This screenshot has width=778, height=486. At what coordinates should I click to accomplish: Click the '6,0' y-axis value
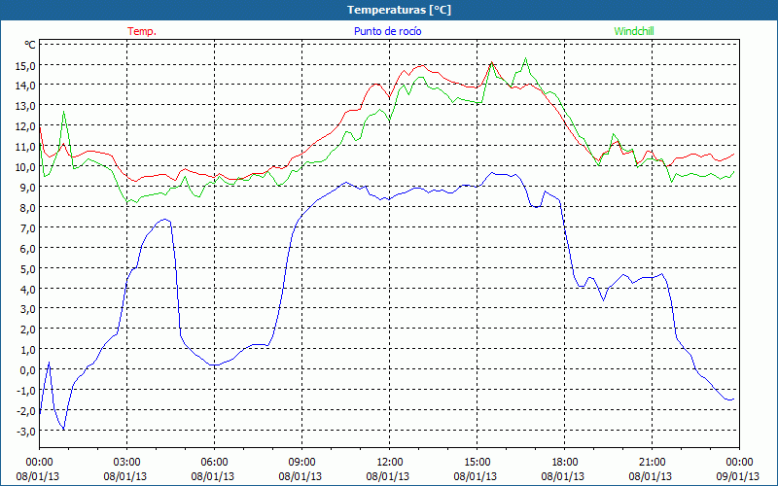(x=28, y=249)
